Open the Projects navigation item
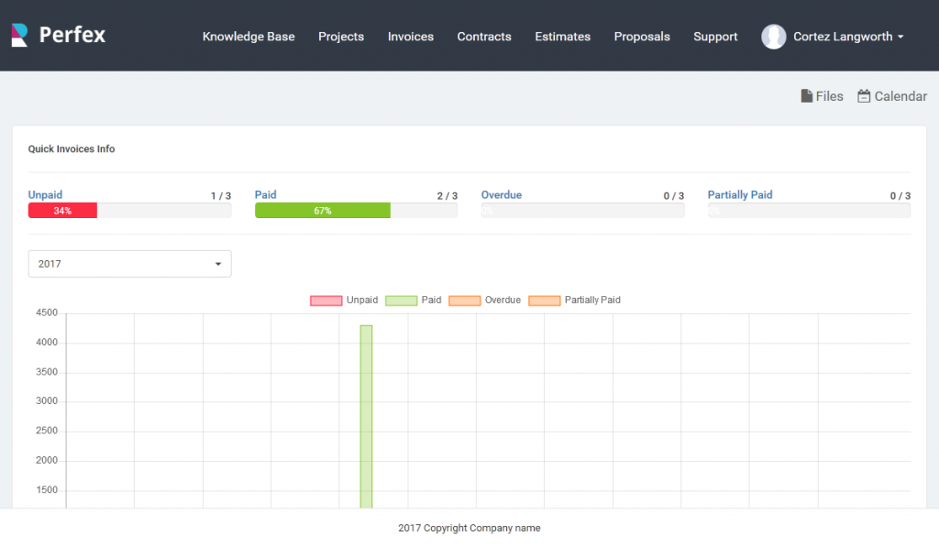Screen dimensions: 939x547 tap(340, 37)
